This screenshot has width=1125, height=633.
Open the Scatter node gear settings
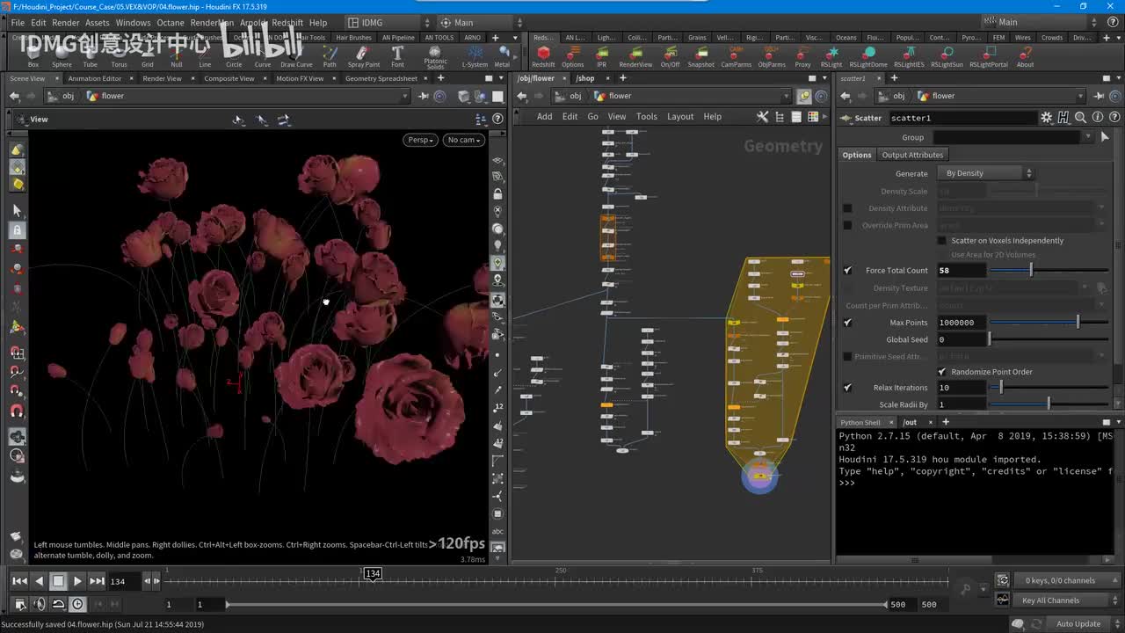tap(1046, 118)
